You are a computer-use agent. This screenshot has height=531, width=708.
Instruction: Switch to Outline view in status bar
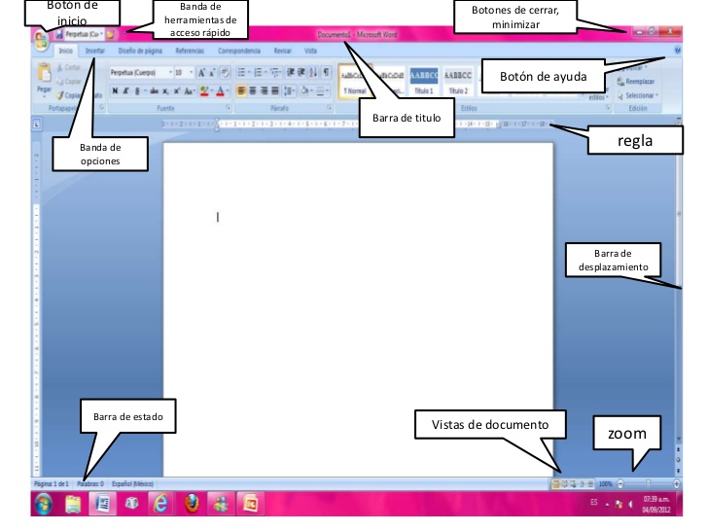pyautogui.click(x=582, y=484)
